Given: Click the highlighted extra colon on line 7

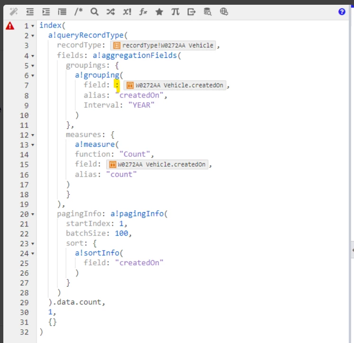Looking at the screenshot, I should click(117, 85).
